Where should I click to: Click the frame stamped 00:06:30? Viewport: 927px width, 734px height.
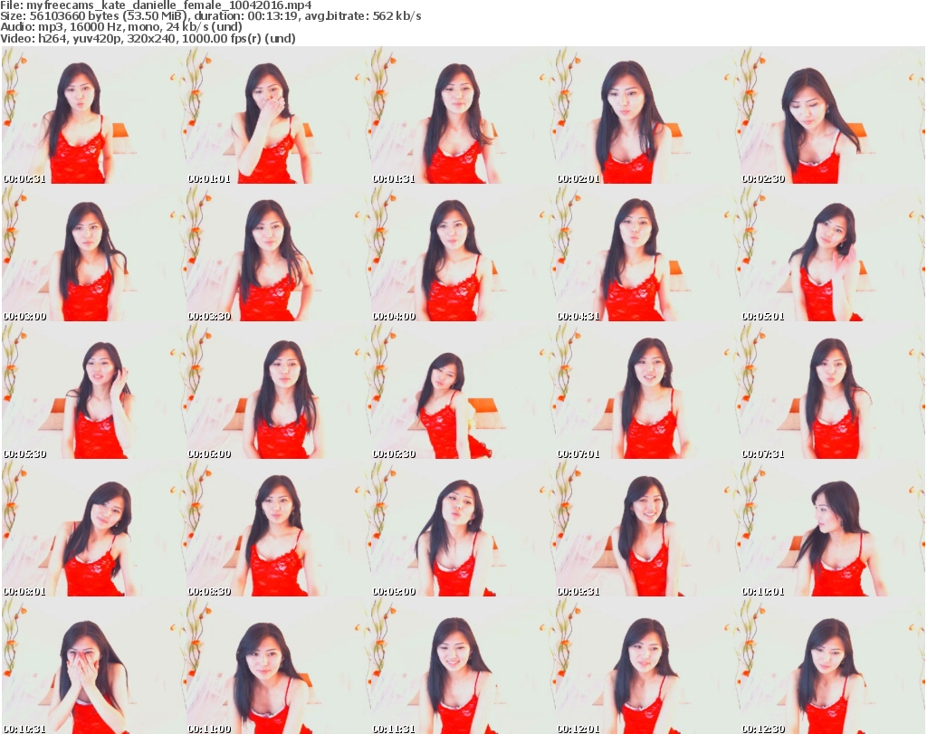pos(463,391)
